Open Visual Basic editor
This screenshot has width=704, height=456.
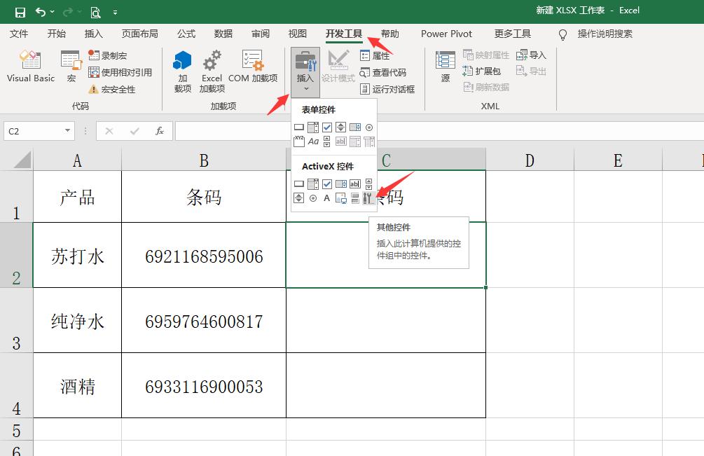pyautogui.click(x=30, y=68)
